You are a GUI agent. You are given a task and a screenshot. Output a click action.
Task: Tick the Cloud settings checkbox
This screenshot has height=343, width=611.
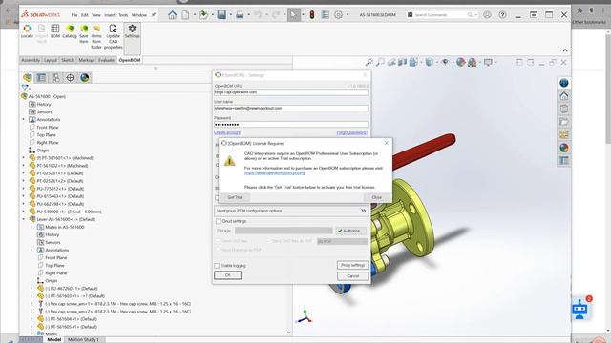click(219, 221)
